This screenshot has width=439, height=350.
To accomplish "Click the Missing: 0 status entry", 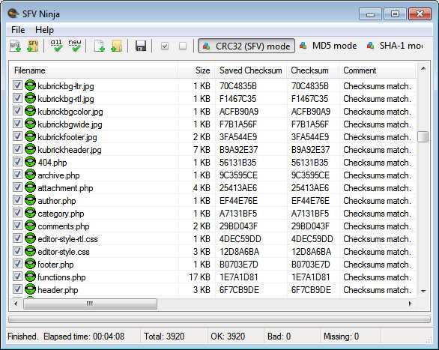I will tap(341, 337).
